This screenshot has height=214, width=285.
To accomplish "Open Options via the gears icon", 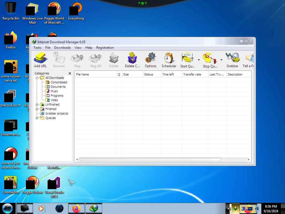I will 151,60.
